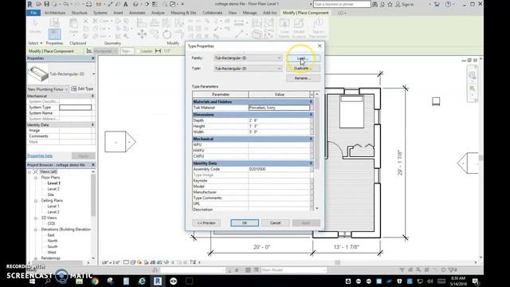Close the Project Browser panel with its X

pyautogui.click(x=93, y=165)
